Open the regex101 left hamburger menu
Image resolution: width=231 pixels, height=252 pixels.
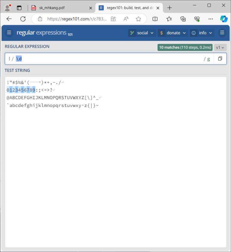9,33
